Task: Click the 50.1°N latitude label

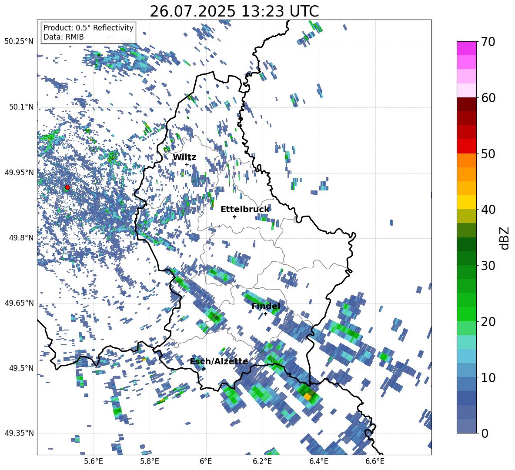Action: (21, 107)
